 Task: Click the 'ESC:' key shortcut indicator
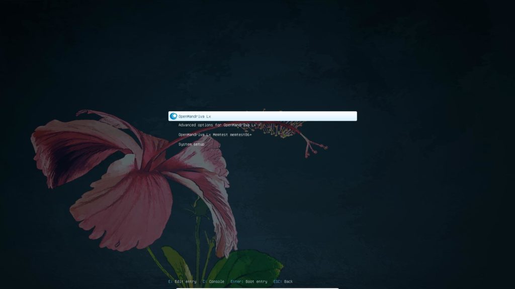[278, 281]
